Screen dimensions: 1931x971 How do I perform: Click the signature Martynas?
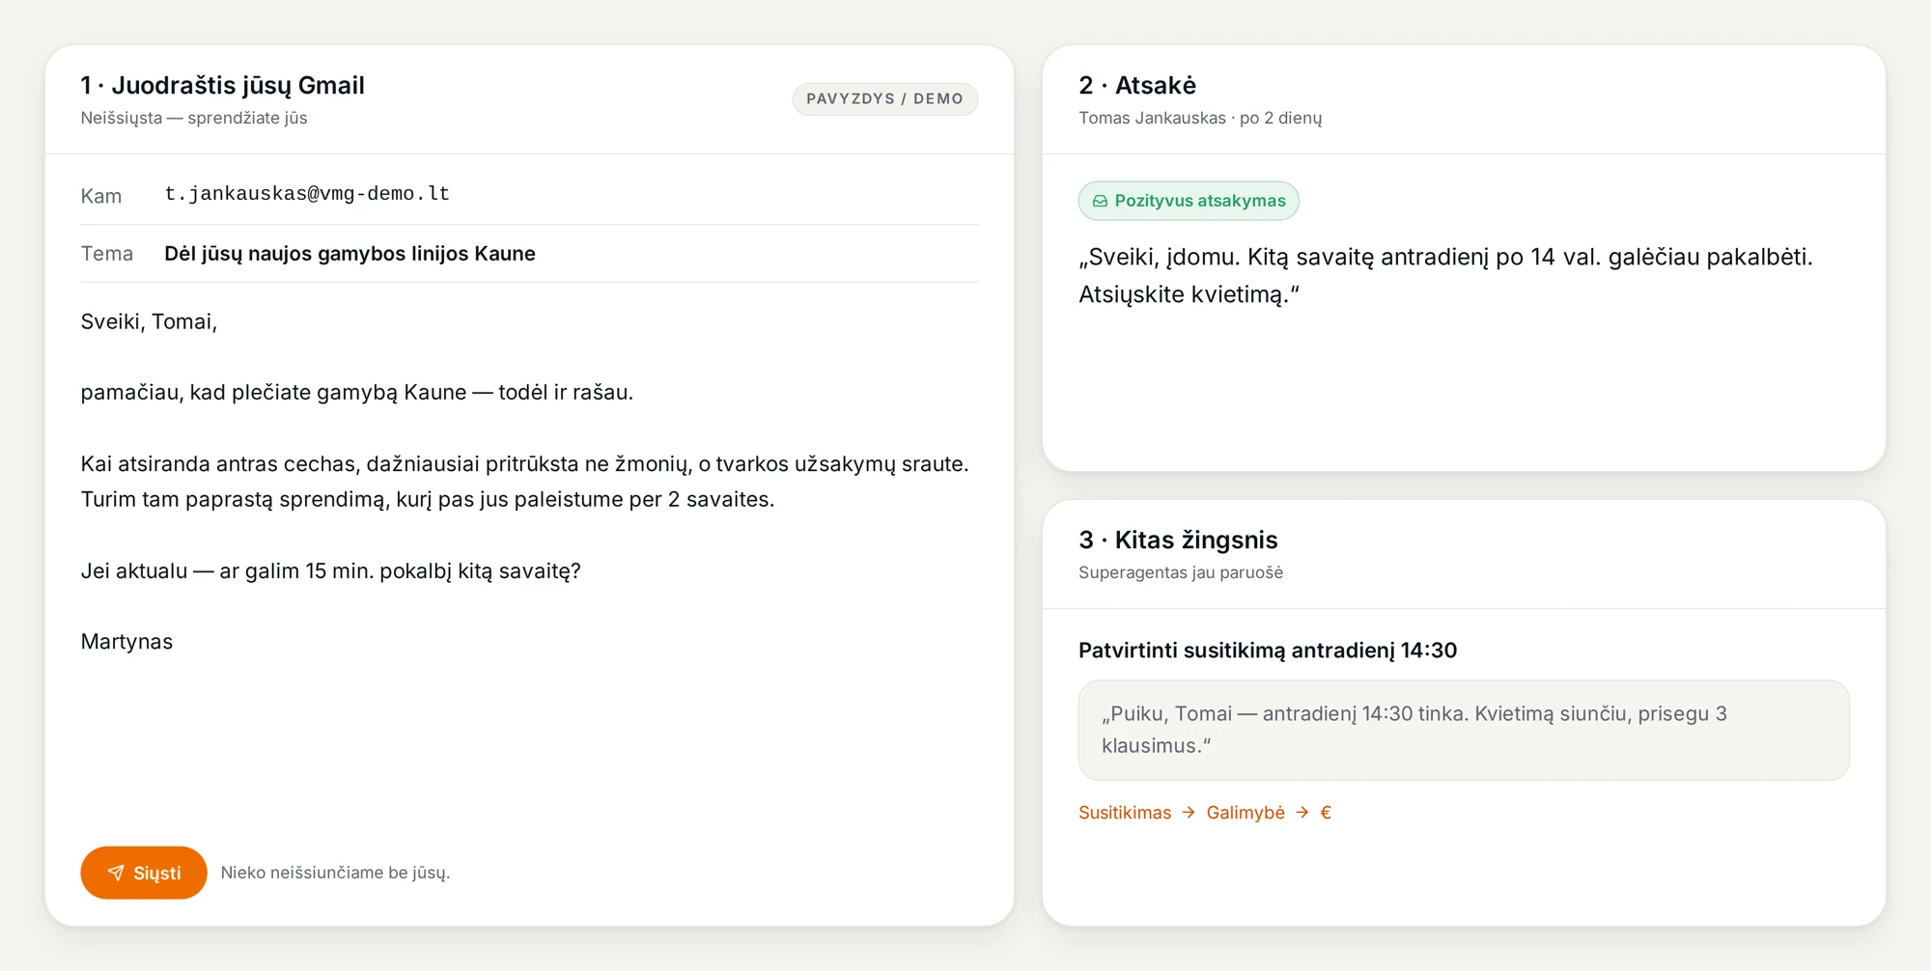tap(126, 642)
